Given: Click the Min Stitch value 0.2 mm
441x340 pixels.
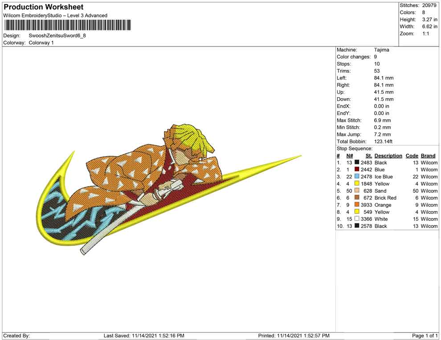Looking at the screenshot, I should coord(382,127).
